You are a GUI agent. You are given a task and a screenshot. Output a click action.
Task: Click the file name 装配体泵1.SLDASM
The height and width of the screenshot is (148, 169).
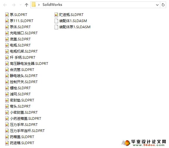coord(75,27)
